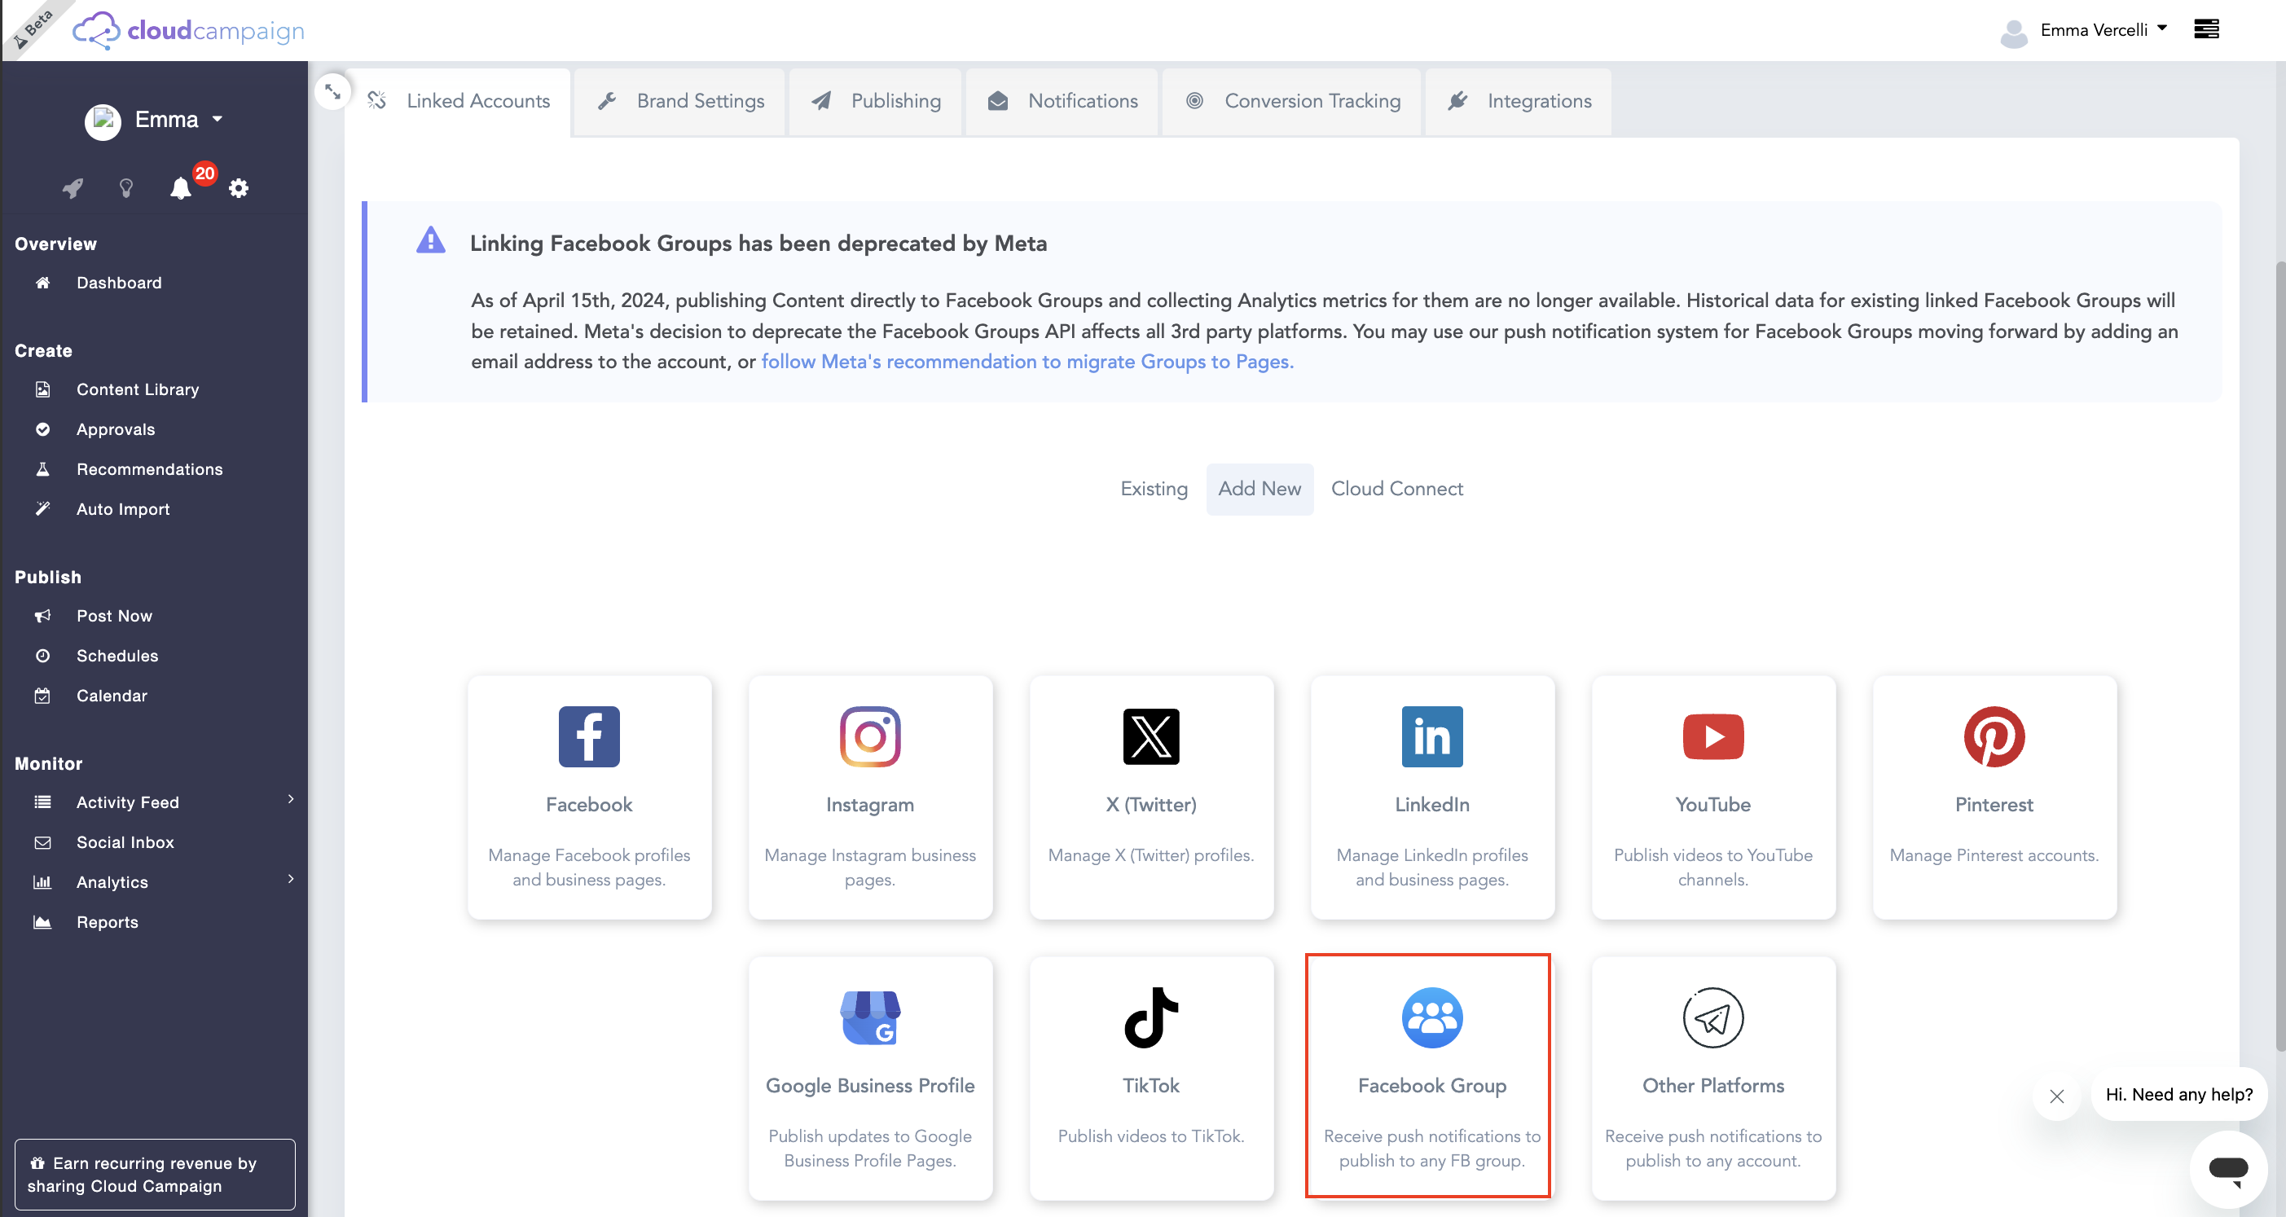Dismiss the 'Need any help?' popup
This screenshot has height=1217, width=2286.
2056,1096
